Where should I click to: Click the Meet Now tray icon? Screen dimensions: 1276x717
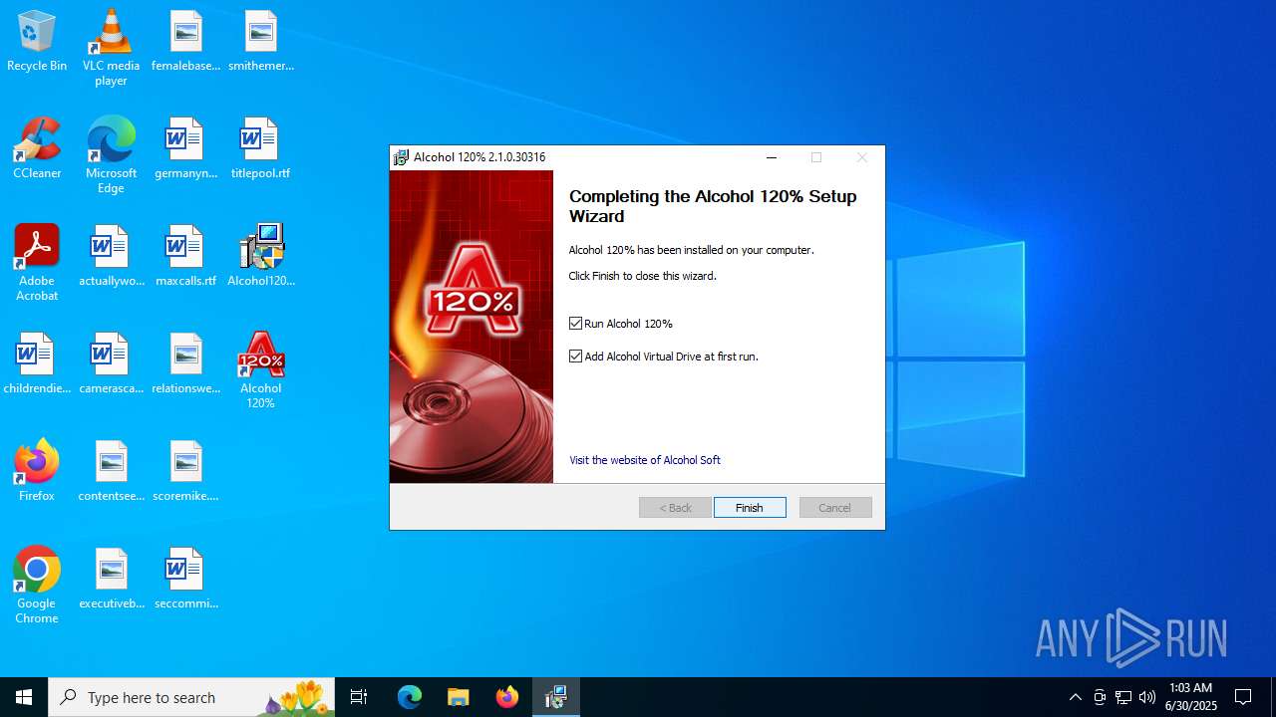1100,697
